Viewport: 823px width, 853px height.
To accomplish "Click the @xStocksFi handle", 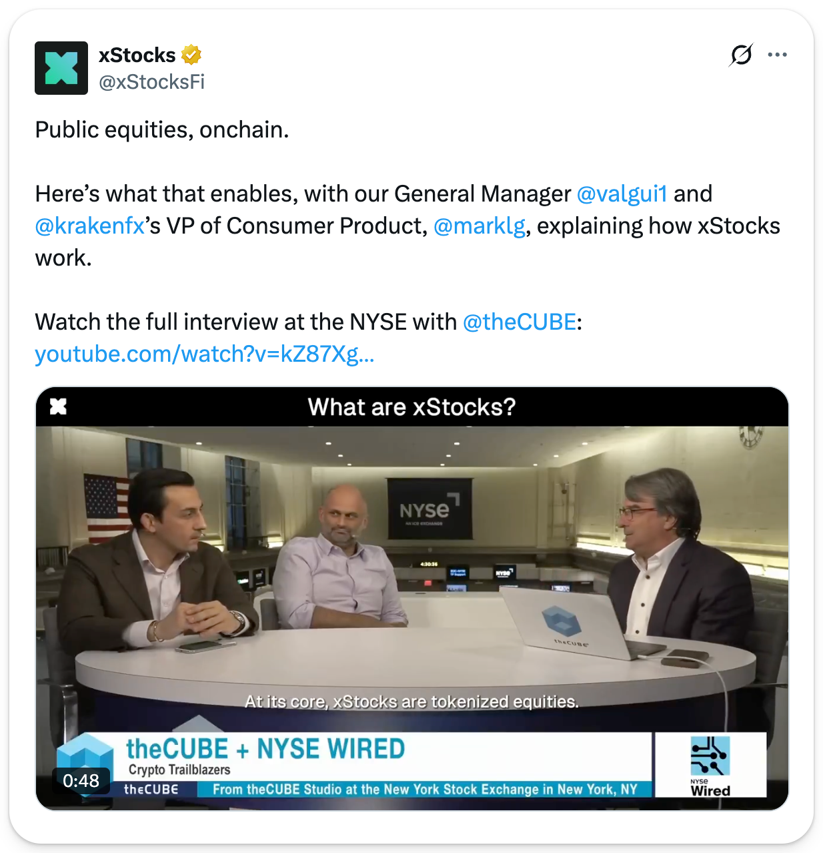I will (151, 82).
